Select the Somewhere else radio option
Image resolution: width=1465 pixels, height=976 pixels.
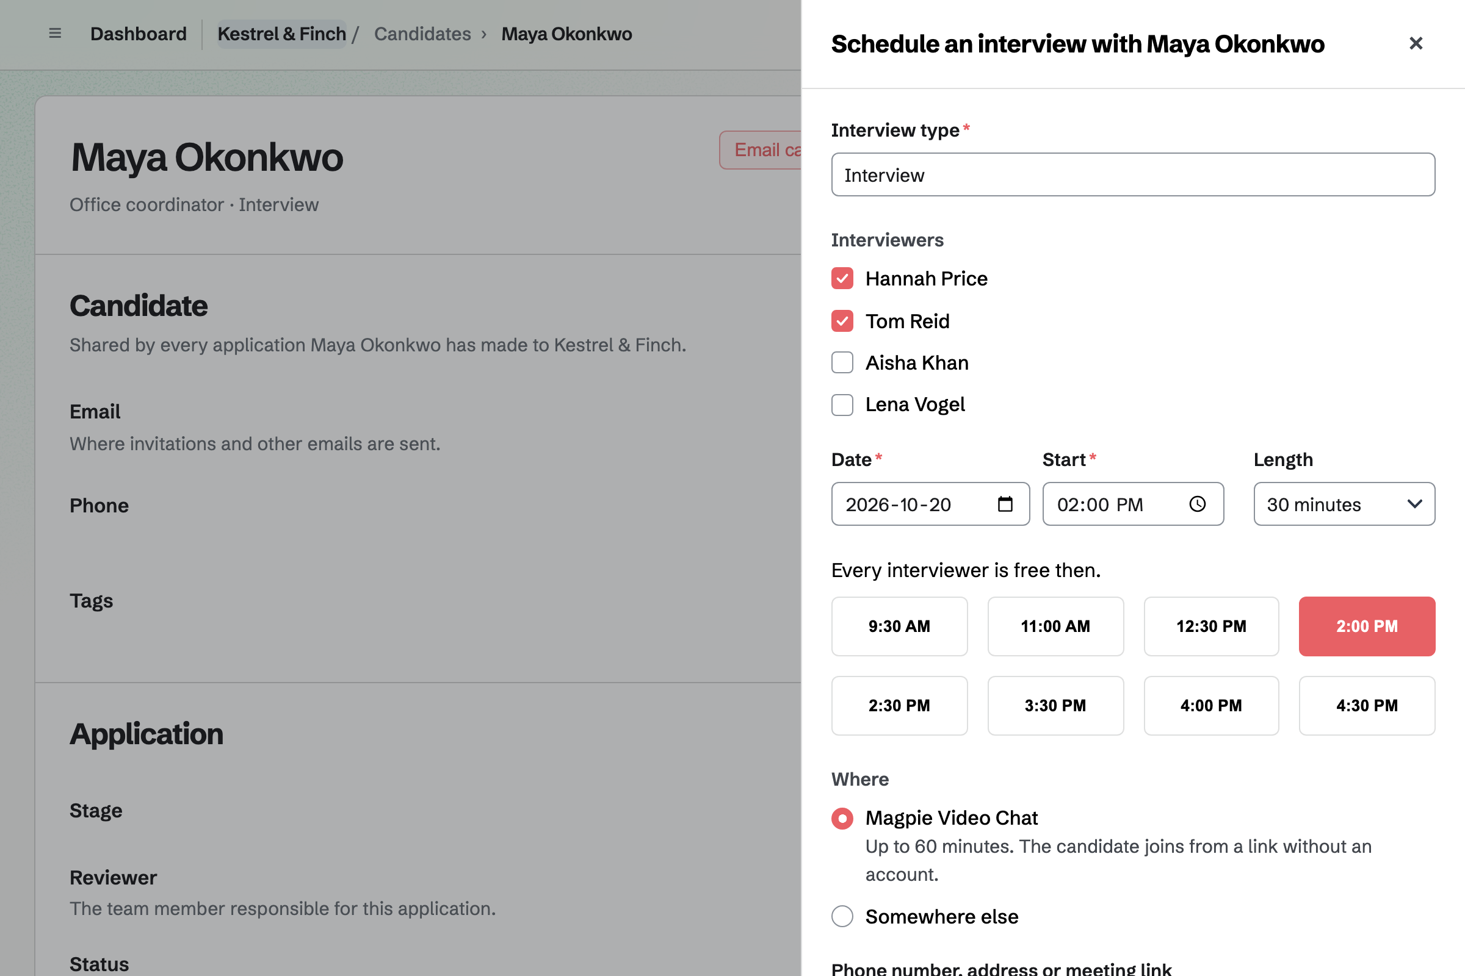[842, 917]
